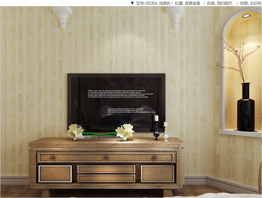Click the black down-triangle marker before 型号
This screenshot has height=198, width=262.
click(132, 3)
